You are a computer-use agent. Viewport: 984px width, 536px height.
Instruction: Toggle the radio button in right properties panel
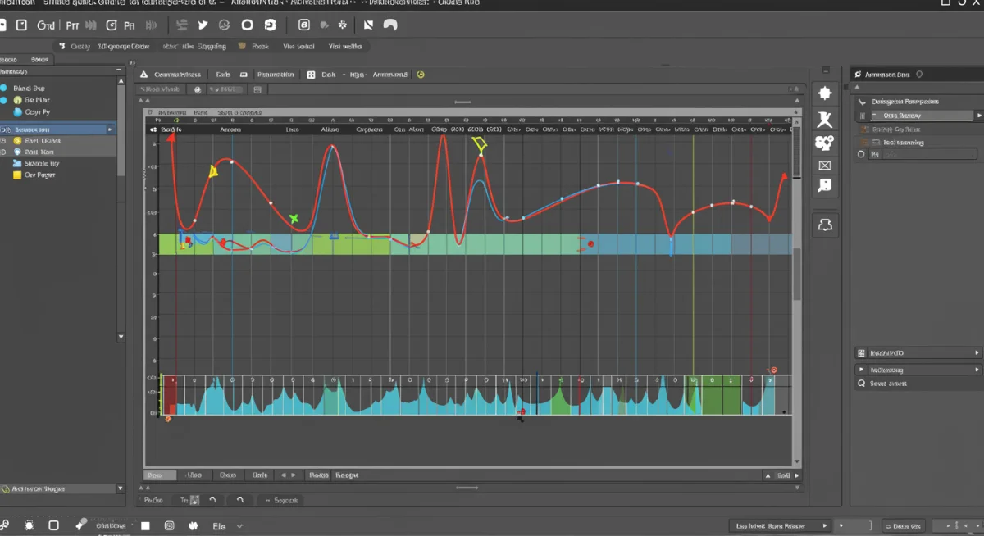tap(861, 154)
